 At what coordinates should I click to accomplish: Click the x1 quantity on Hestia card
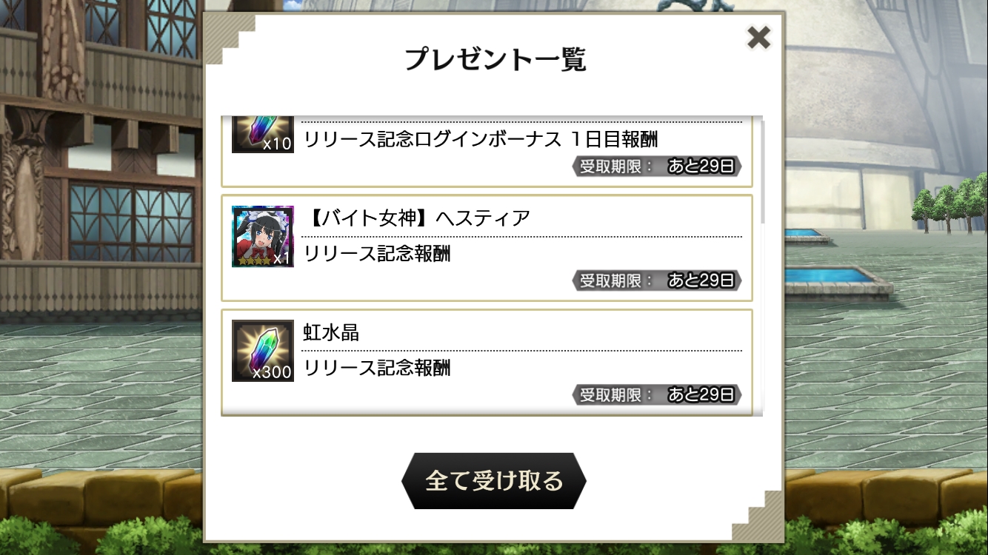[282, 258]
